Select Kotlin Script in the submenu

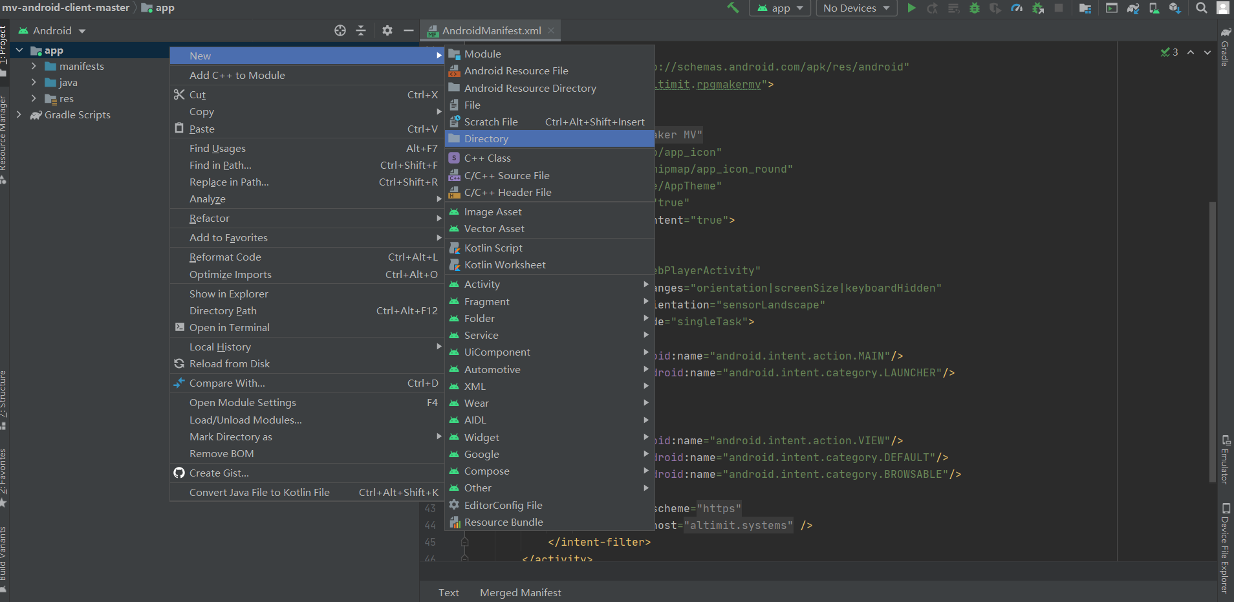pos(493,248)
